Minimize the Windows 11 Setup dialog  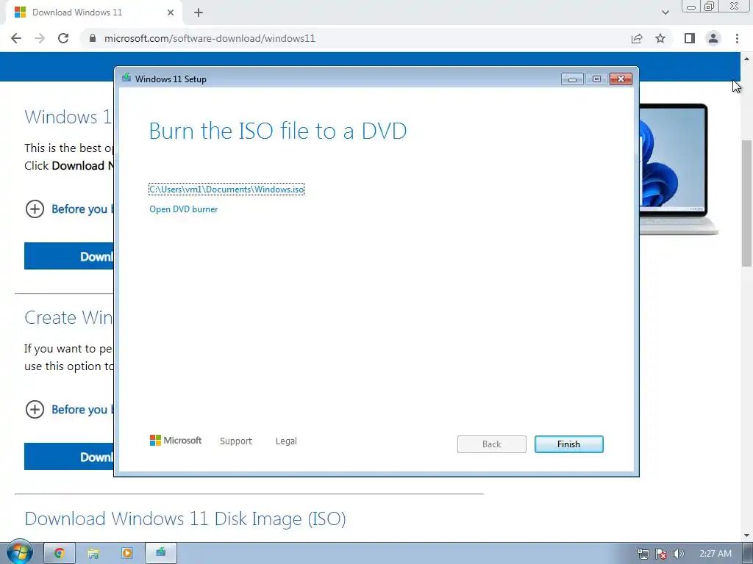point(572,79)
